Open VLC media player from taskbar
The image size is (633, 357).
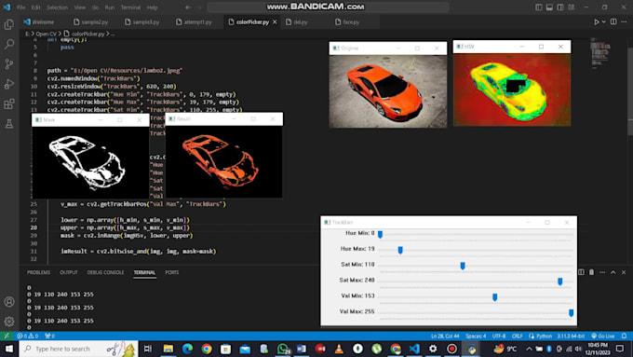click(339, 349)
